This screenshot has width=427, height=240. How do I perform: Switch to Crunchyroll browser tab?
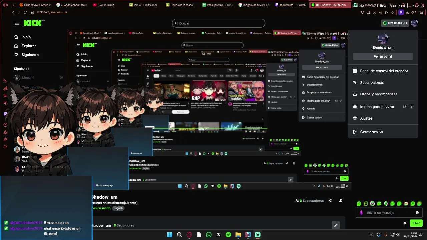pos(35,5)
